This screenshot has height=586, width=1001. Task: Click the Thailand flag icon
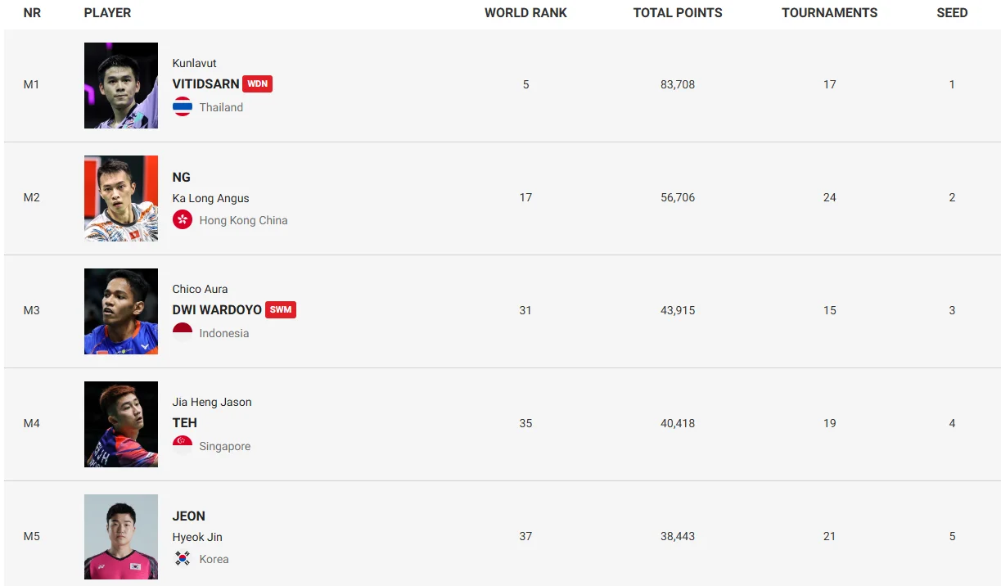click(183, 106)
